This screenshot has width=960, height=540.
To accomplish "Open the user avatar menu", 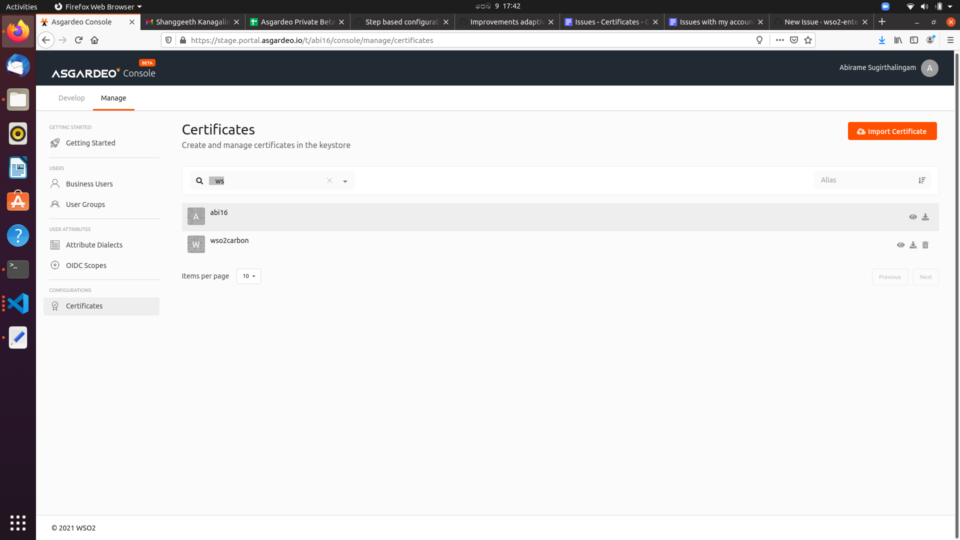I will pos(929,68).
